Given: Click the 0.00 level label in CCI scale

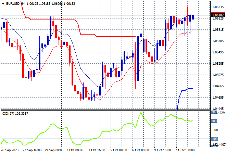Looking at the screenshot, I should [215, 130].
